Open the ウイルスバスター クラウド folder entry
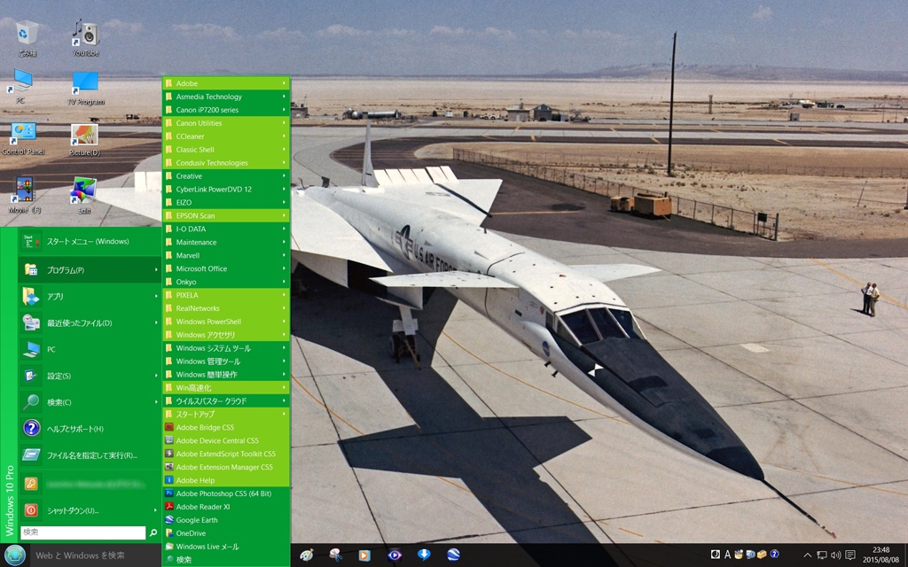908x567 pixels. 226,400
